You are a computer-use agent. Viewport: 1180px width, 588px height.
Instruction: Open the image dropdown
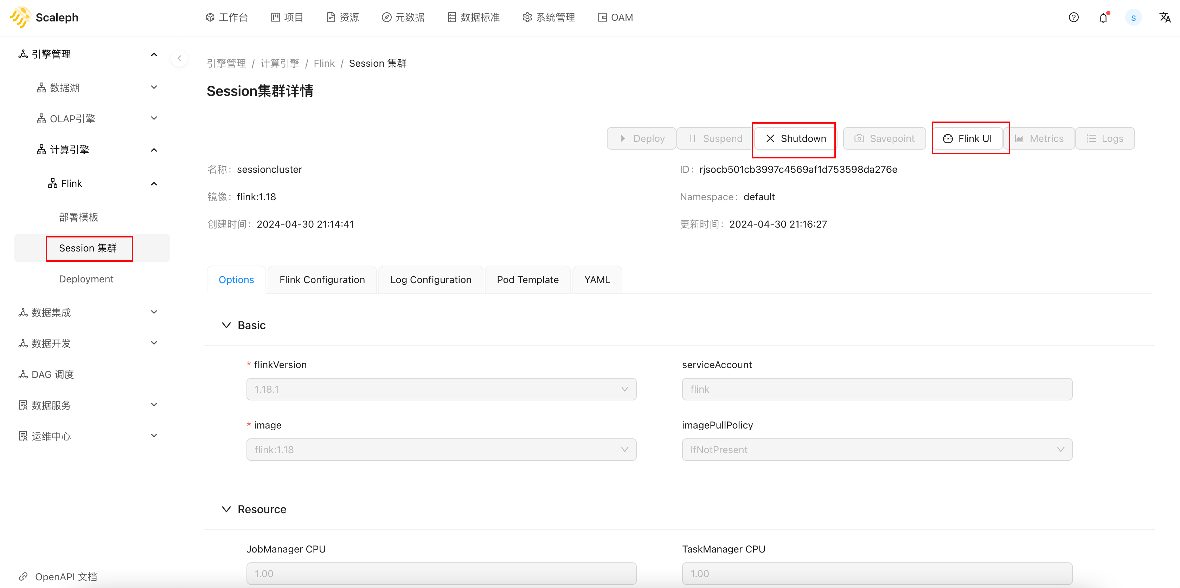click(x=441, y=449)
